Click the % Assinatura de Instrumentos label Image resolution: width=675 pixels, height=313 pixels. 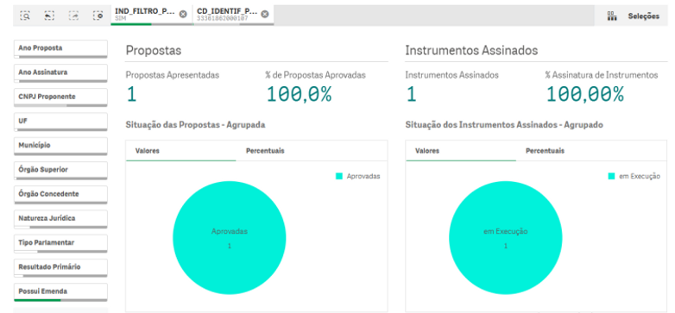602,75
